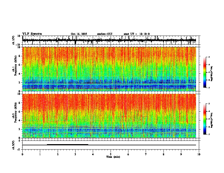Screen dimensions: 224x173
Task: Click the ch.2 "Frequency (kHz)" axis label
Action: pos(16,113)
